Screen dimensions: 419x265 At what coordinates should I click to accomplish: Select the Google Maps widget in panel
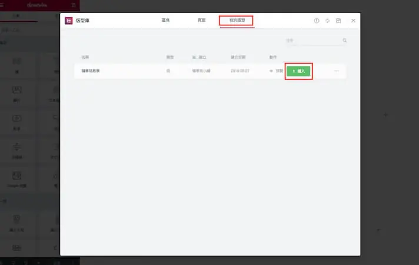click(16, 180)
